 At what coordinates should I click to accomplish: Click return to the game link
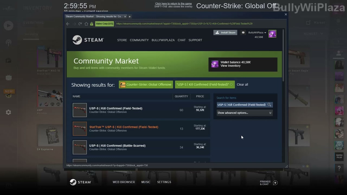173,4
